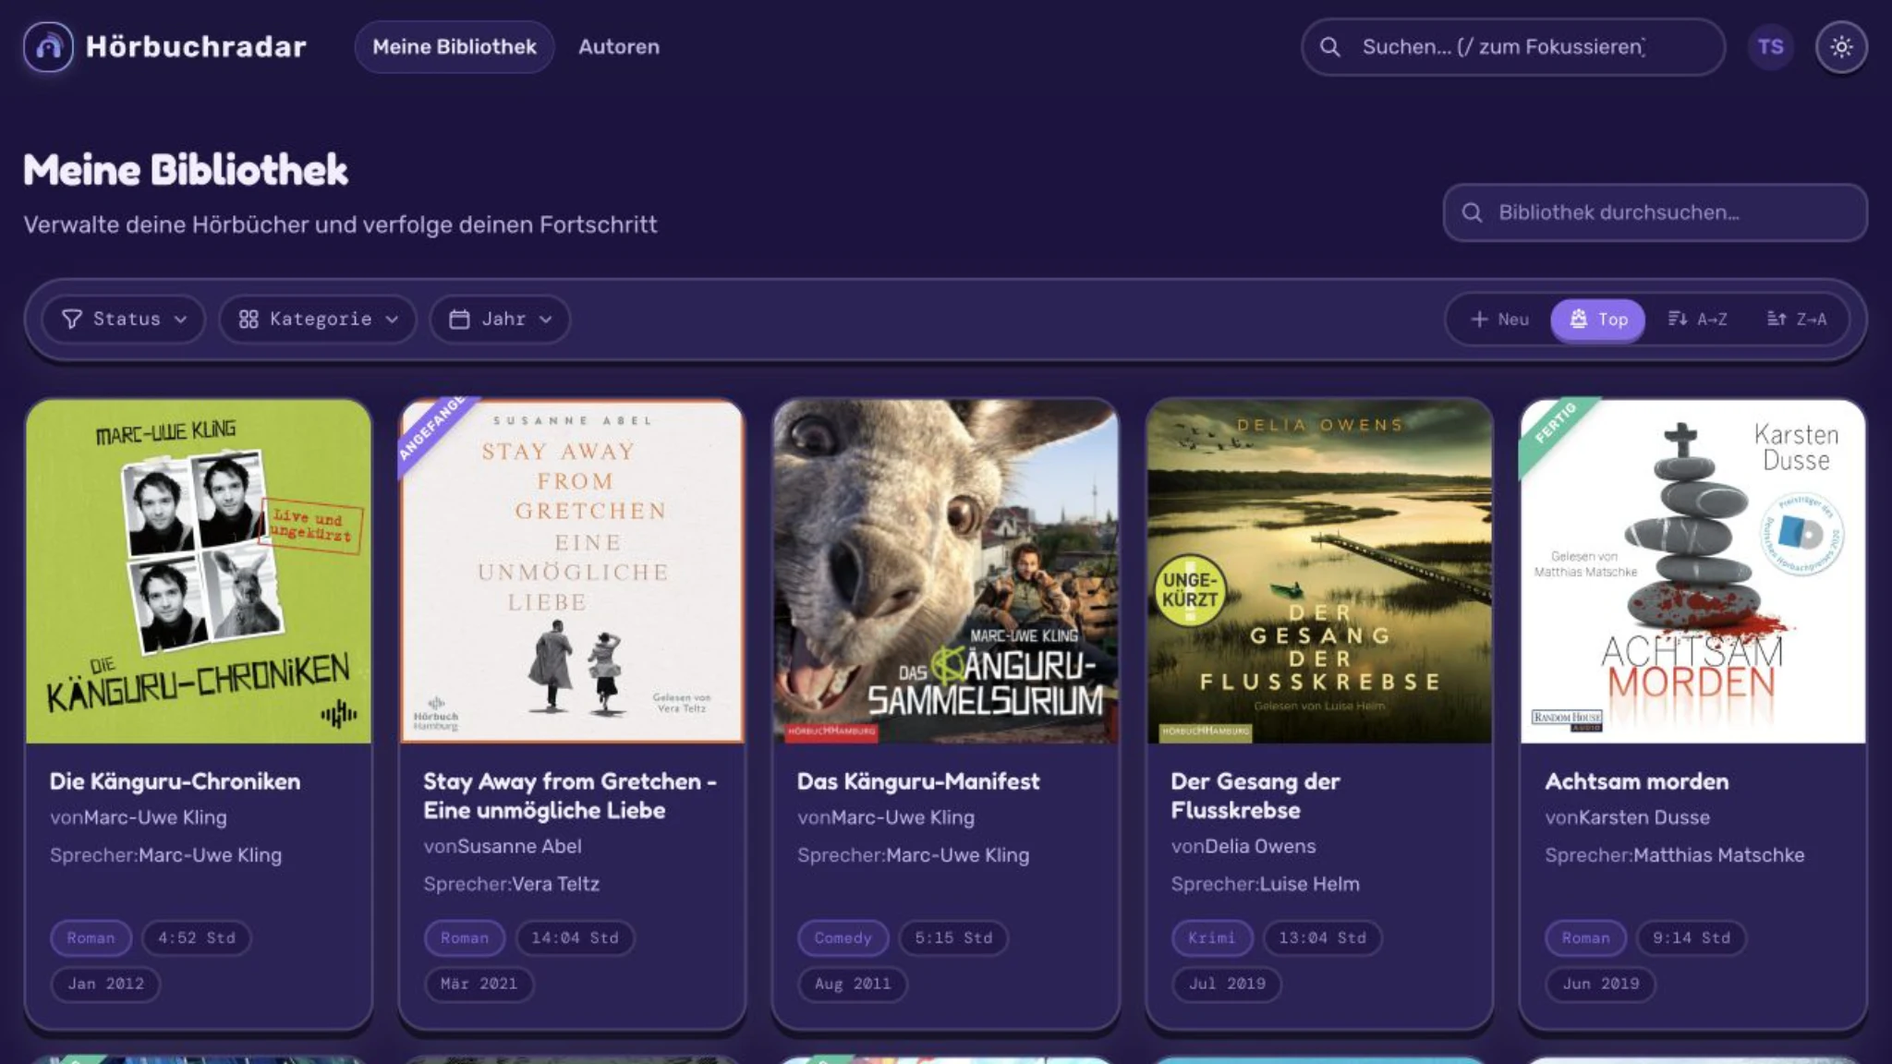This screenshot has width=1892, height=1064.
Task: Sort library A→Z
Action: click(1698, 320)
